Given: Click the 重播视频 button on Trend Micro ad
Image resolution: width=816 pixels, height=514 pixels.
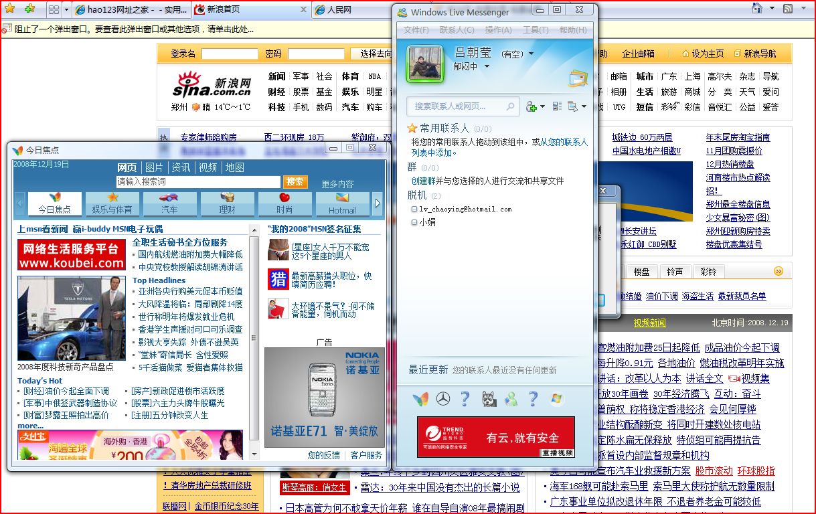Looking at the screenshot, I should point(558,452).
